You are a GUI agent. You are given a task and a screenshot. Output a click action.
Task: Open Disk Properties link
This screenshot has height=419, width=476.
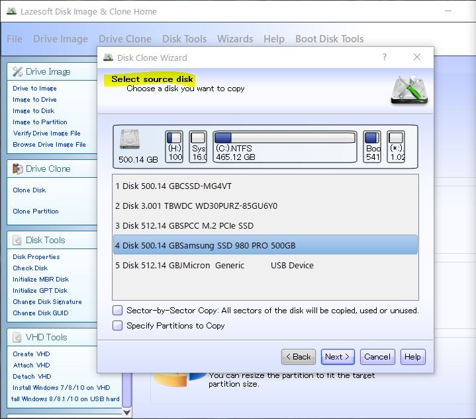pyautogui.click(x=36, y=256)
